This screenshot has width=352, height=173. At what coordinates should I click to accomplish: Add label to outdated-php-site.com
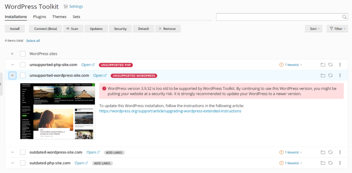(102, 163)
